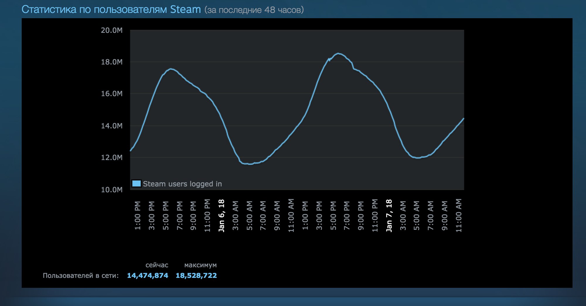Click the 16.0M y-axis label
Viewport: 586px width, 306px height.
click(x=112, y=94)
